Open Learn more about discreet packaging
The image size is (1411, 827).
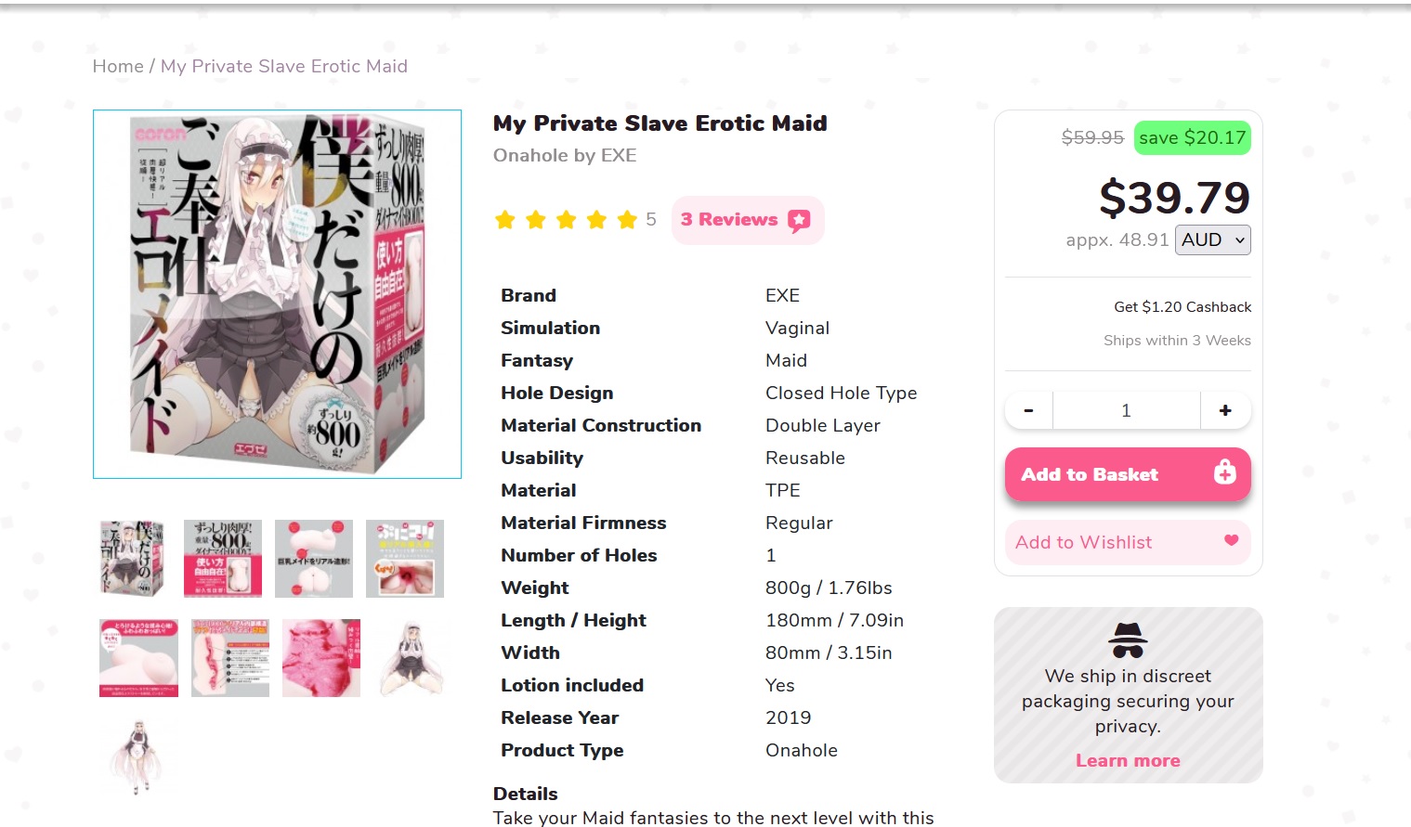[x=1128, y=760]
